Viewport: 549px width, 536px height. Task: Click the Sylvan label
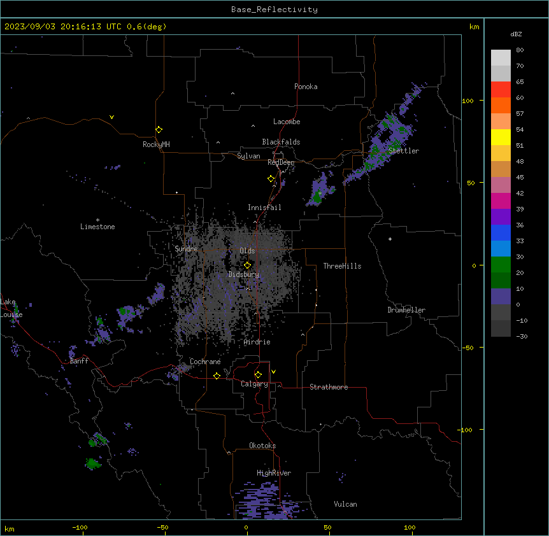248,156
